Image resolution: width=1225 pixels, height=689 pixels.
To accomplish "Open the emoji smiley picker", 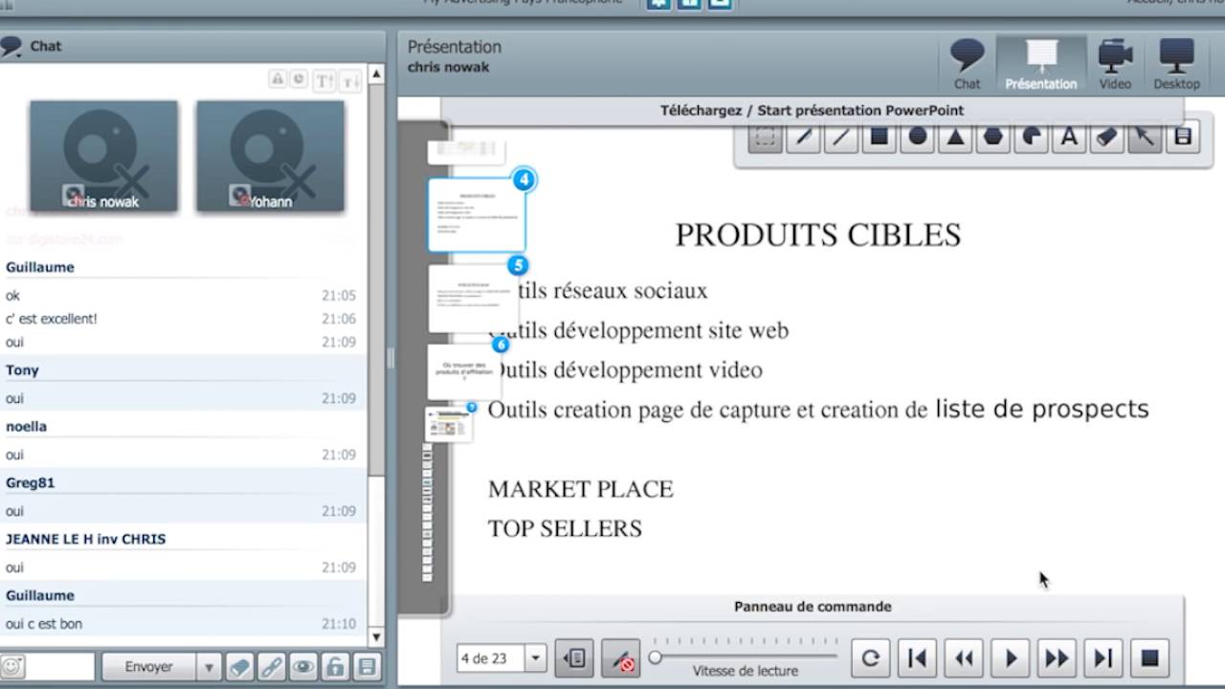I will [x=12, y=667].
